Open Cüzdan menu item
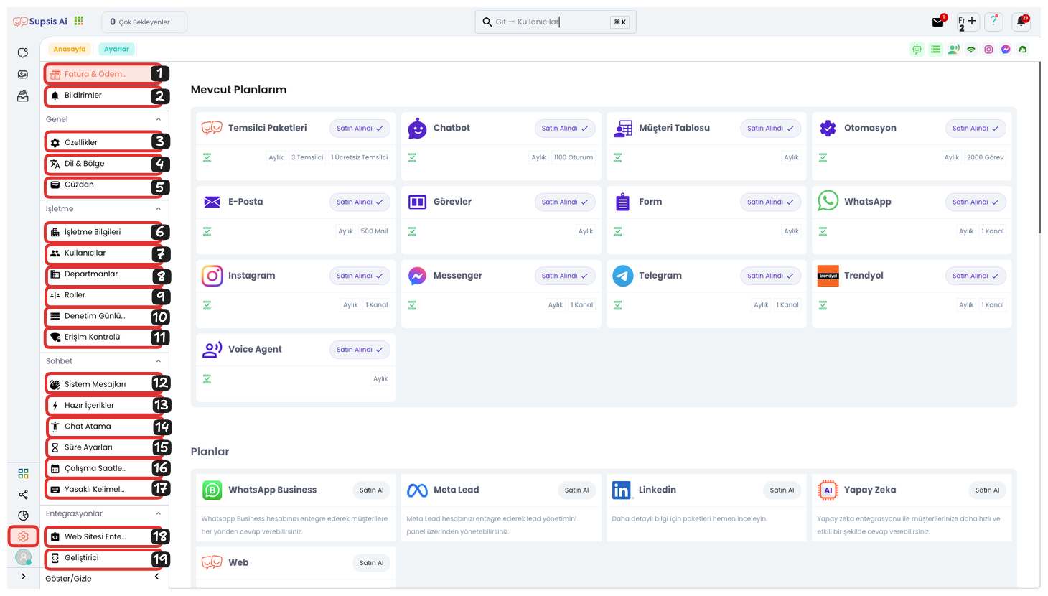The width and height of the screenshot is (1048, 596). [105, 185]
